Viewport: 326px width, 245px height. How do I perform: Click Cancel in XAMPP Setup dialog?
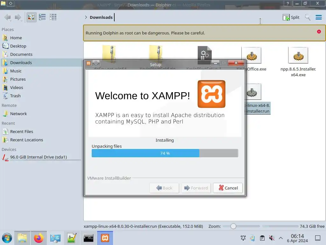[228, 188]
